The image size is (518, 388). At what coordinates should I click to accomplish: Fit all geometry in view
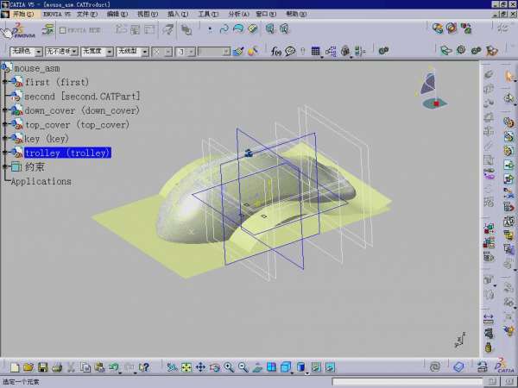tap(186, 367)
